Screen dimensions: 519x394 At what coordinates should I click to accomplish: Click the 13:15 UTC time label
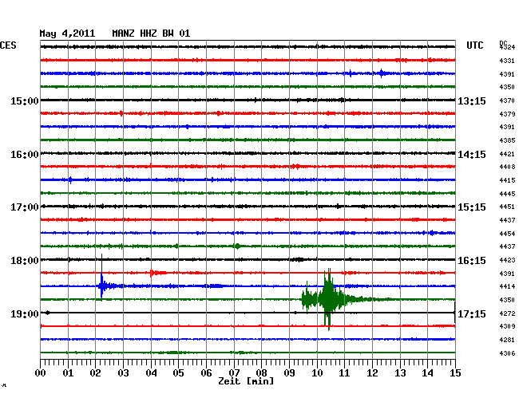[471, 101]
